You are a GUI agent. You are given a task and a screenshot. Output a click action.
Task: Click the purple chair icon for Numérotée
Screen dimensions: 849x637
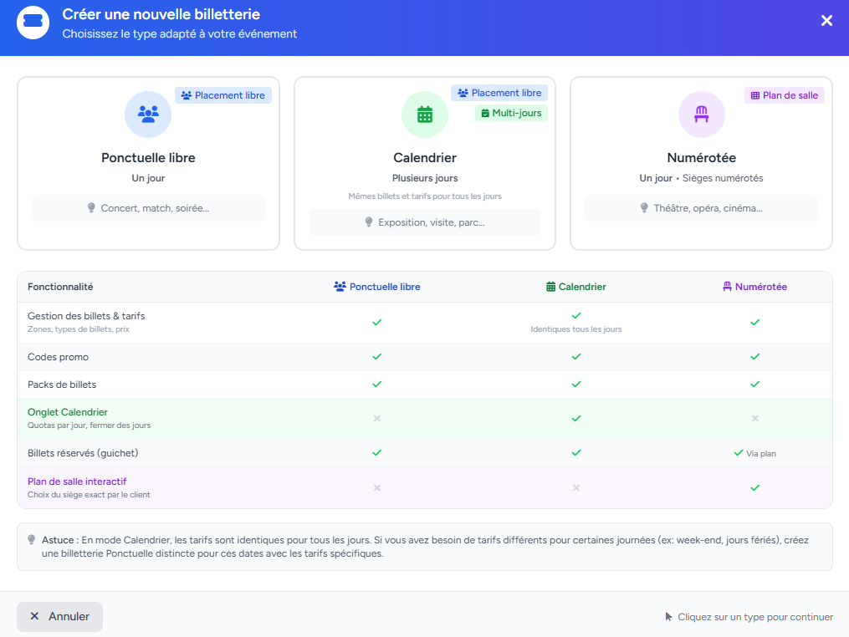point(701,115)
